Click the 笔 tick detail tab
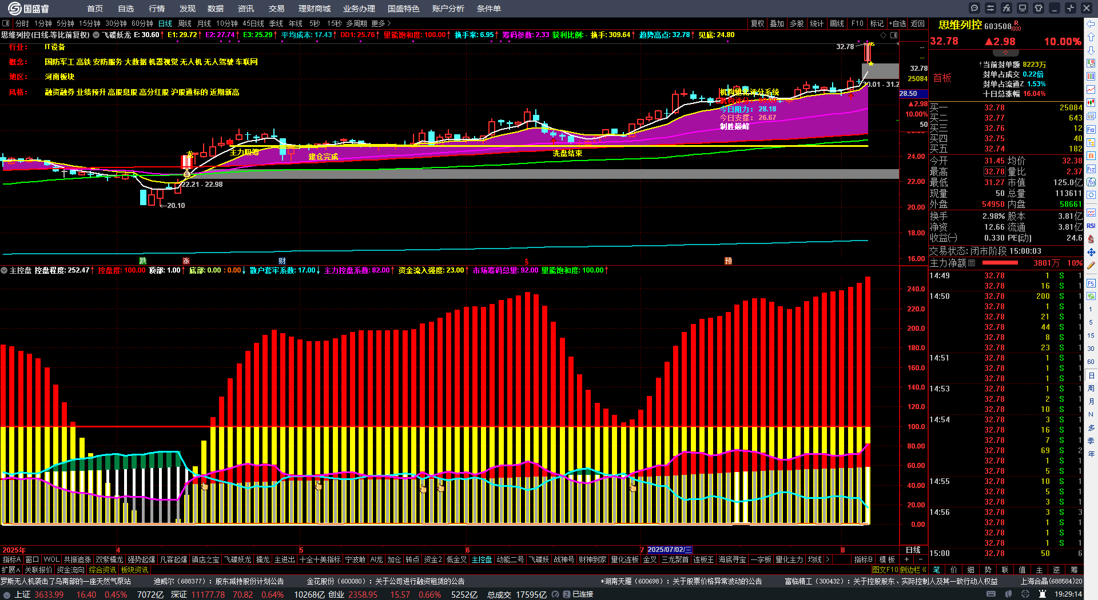The width and height of the screenshot is (1098, 600). pos(936,570)
